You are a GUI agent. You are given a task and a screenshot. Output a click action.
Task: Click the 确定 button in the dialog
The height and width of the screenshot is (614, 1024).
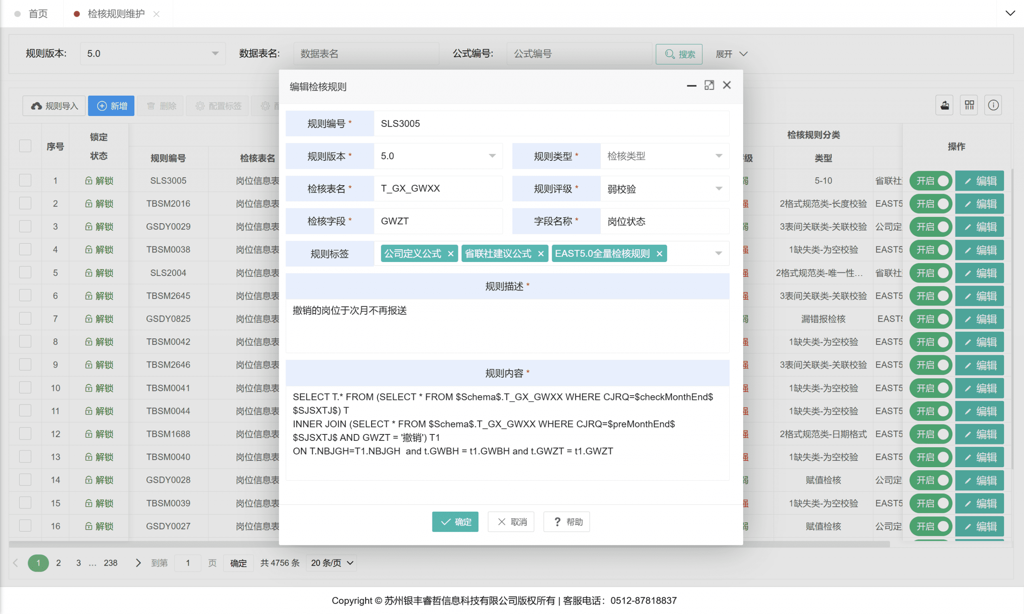pyautogui.click(x=455, y=522)
